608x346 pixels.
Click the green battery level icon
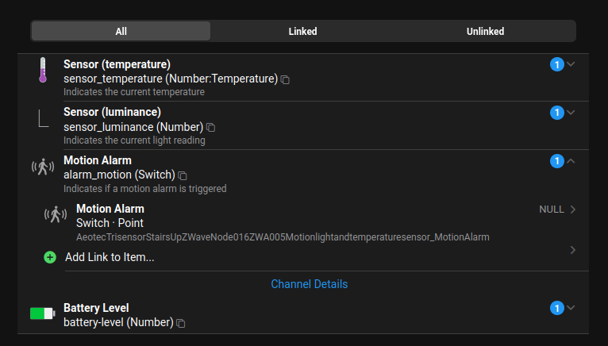click(x=42, y=313)
